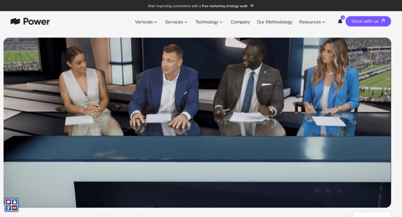Open the Resources dropdown
402x217 pixels.
(x=312, y=22)
